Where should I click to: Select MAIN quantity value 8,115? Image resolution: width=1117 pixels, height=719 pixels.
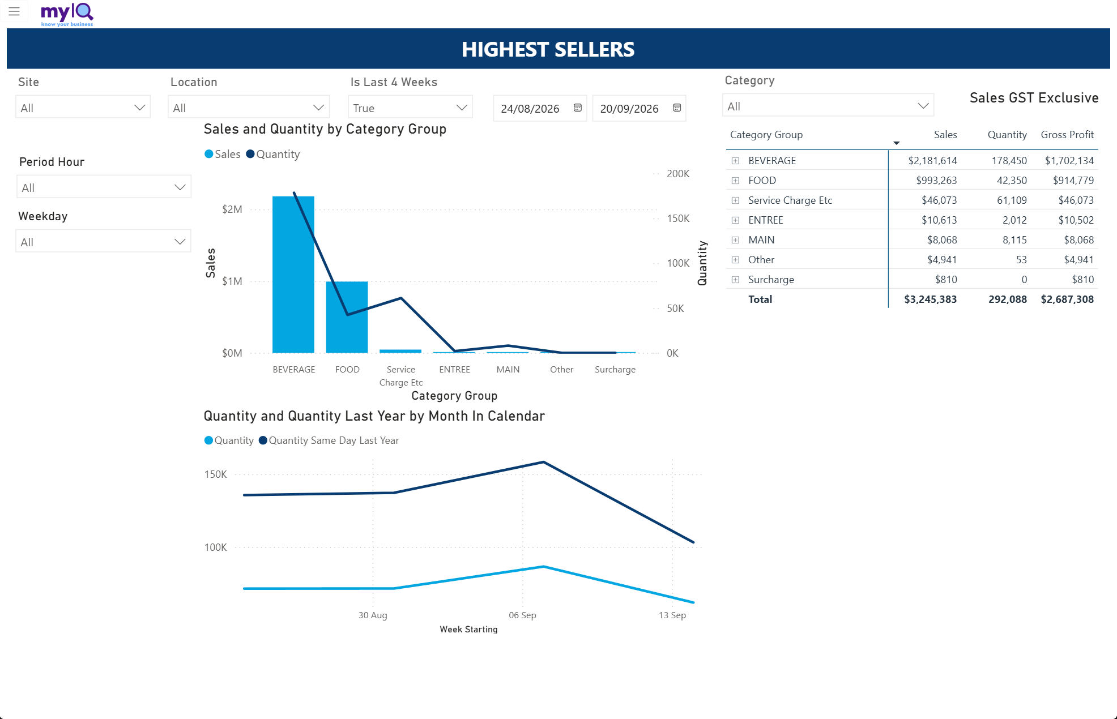click(x=1014, y=240)
